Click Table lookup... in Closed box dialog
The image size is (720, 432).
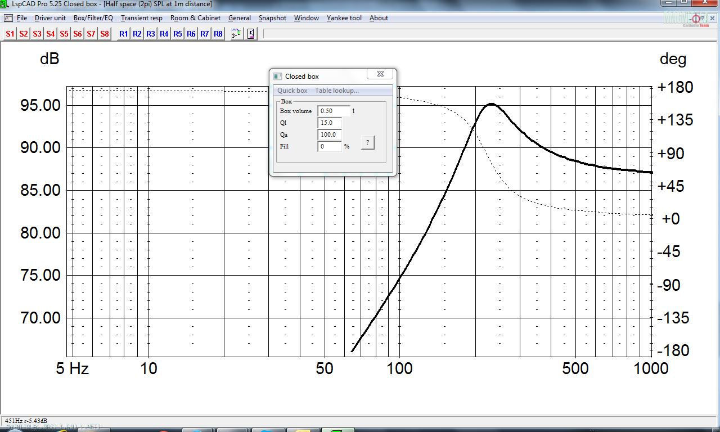click(337, 91)
